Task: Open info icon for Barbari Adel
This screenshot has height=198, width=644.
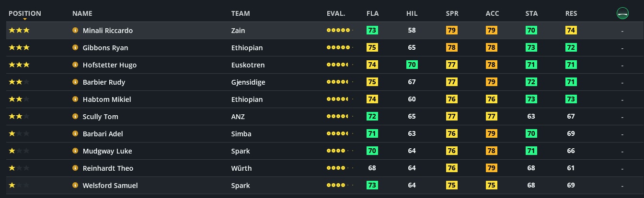Action: (x=75, y=133)
